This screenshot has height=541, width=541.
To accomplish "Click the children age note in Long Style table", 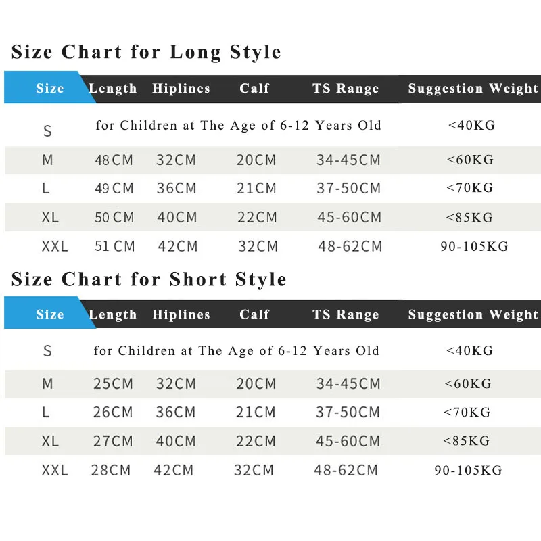I will tap(238, 126).
